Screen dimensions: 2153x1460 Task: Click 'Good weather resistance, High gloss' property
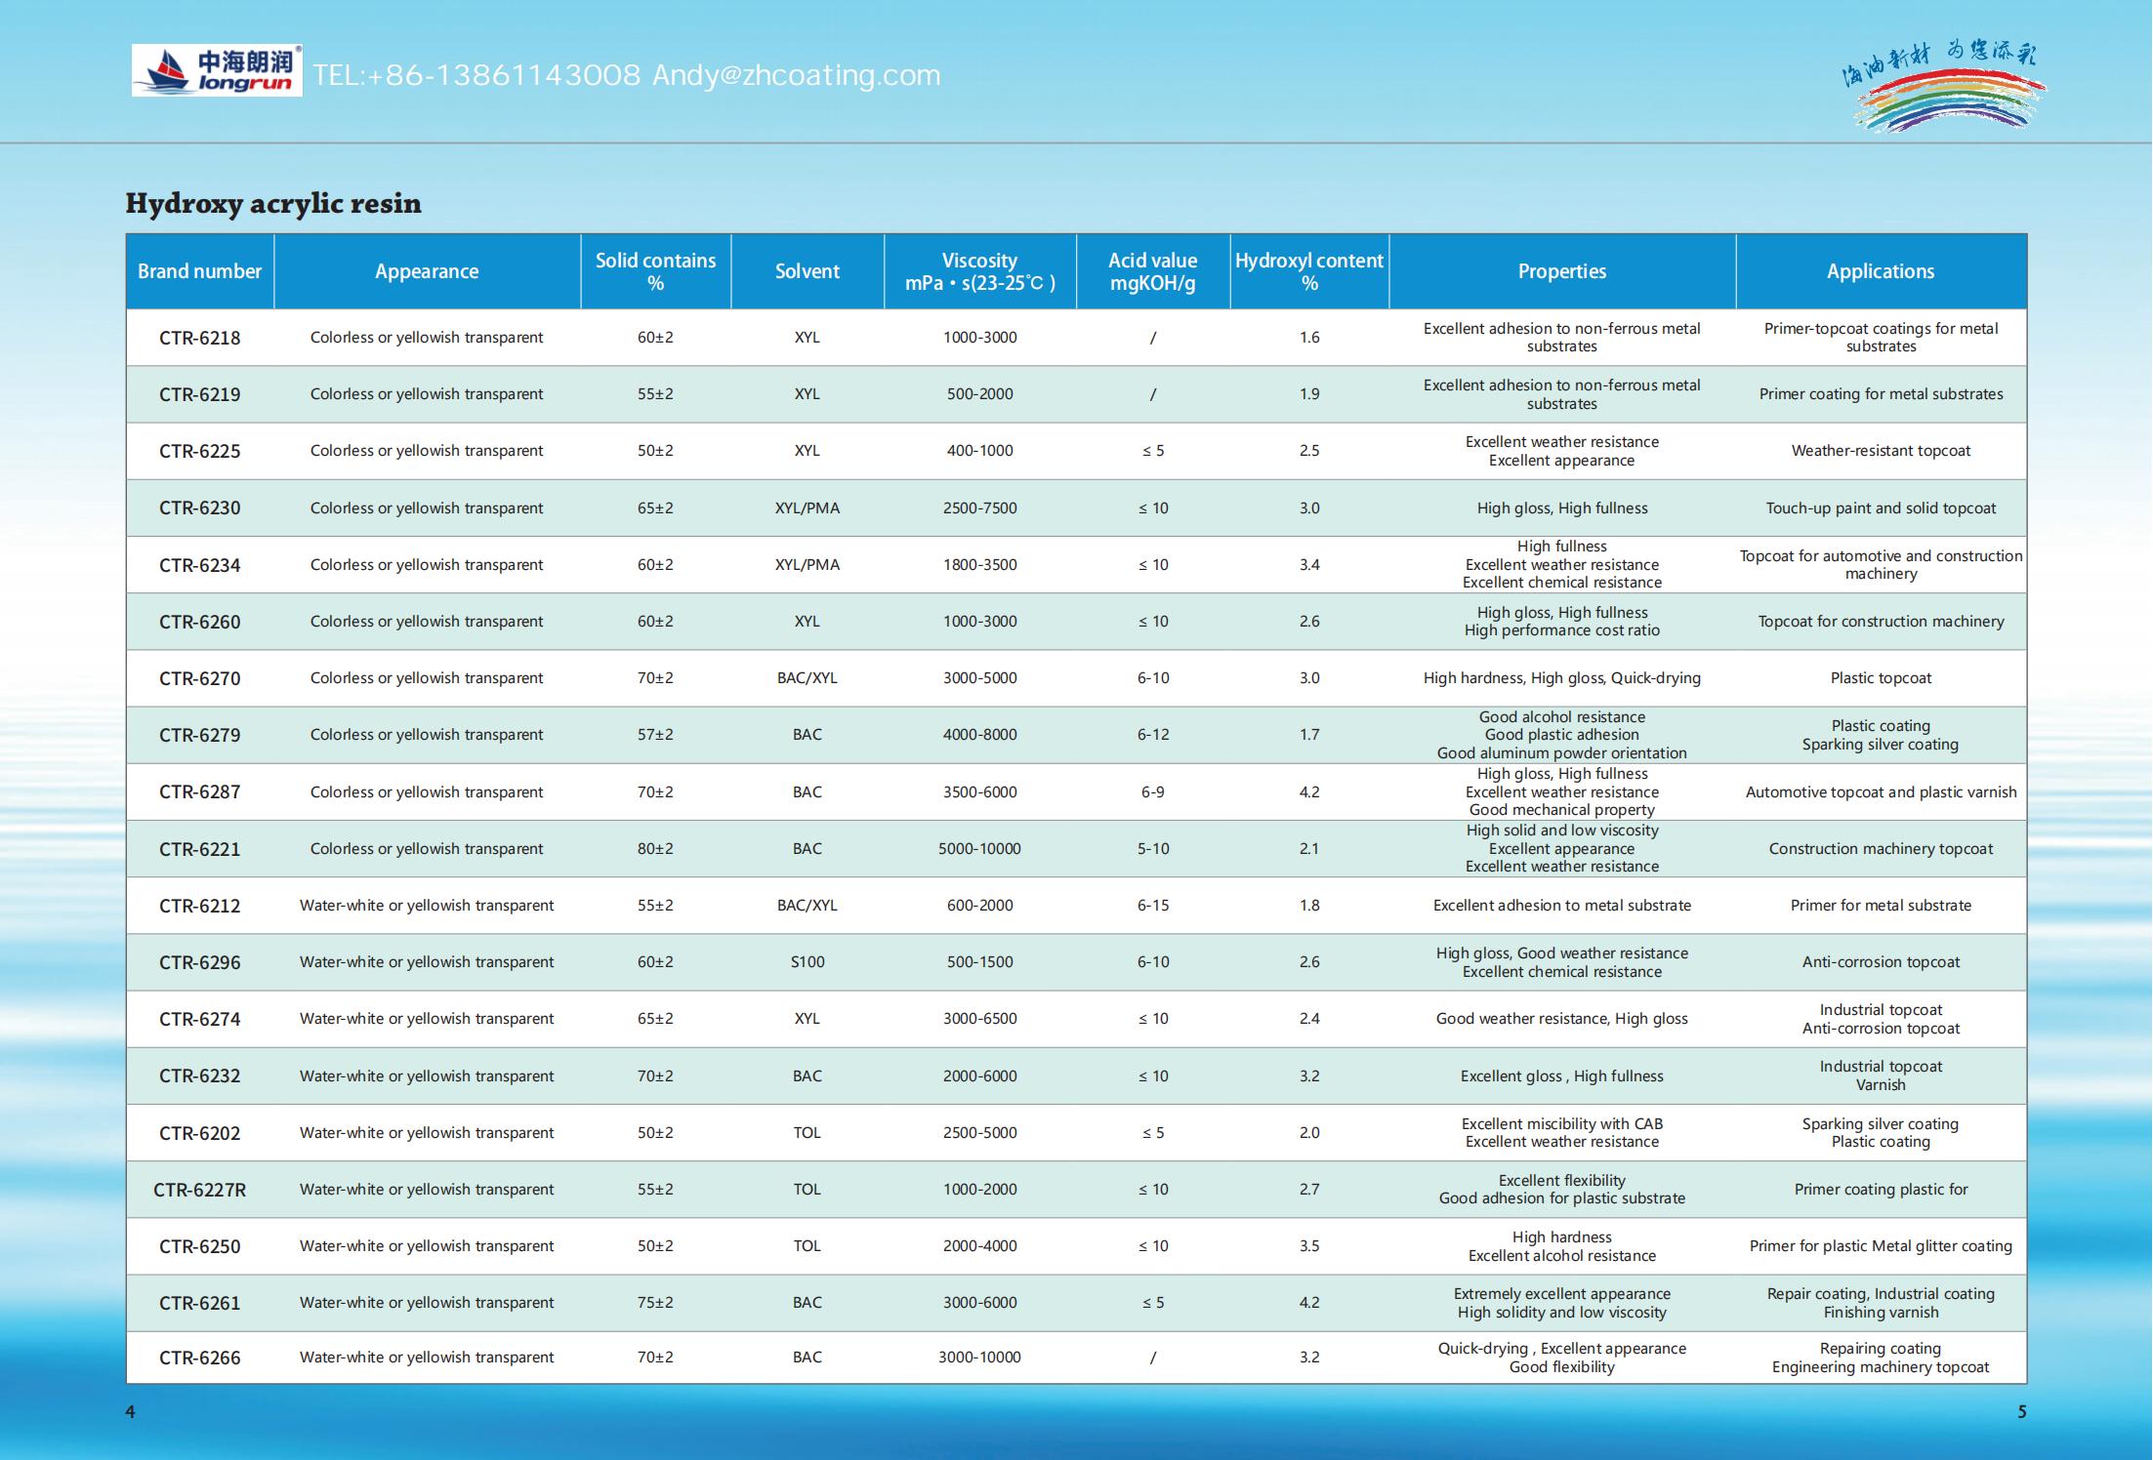pyautogui.click(x=1561, y=1019)
